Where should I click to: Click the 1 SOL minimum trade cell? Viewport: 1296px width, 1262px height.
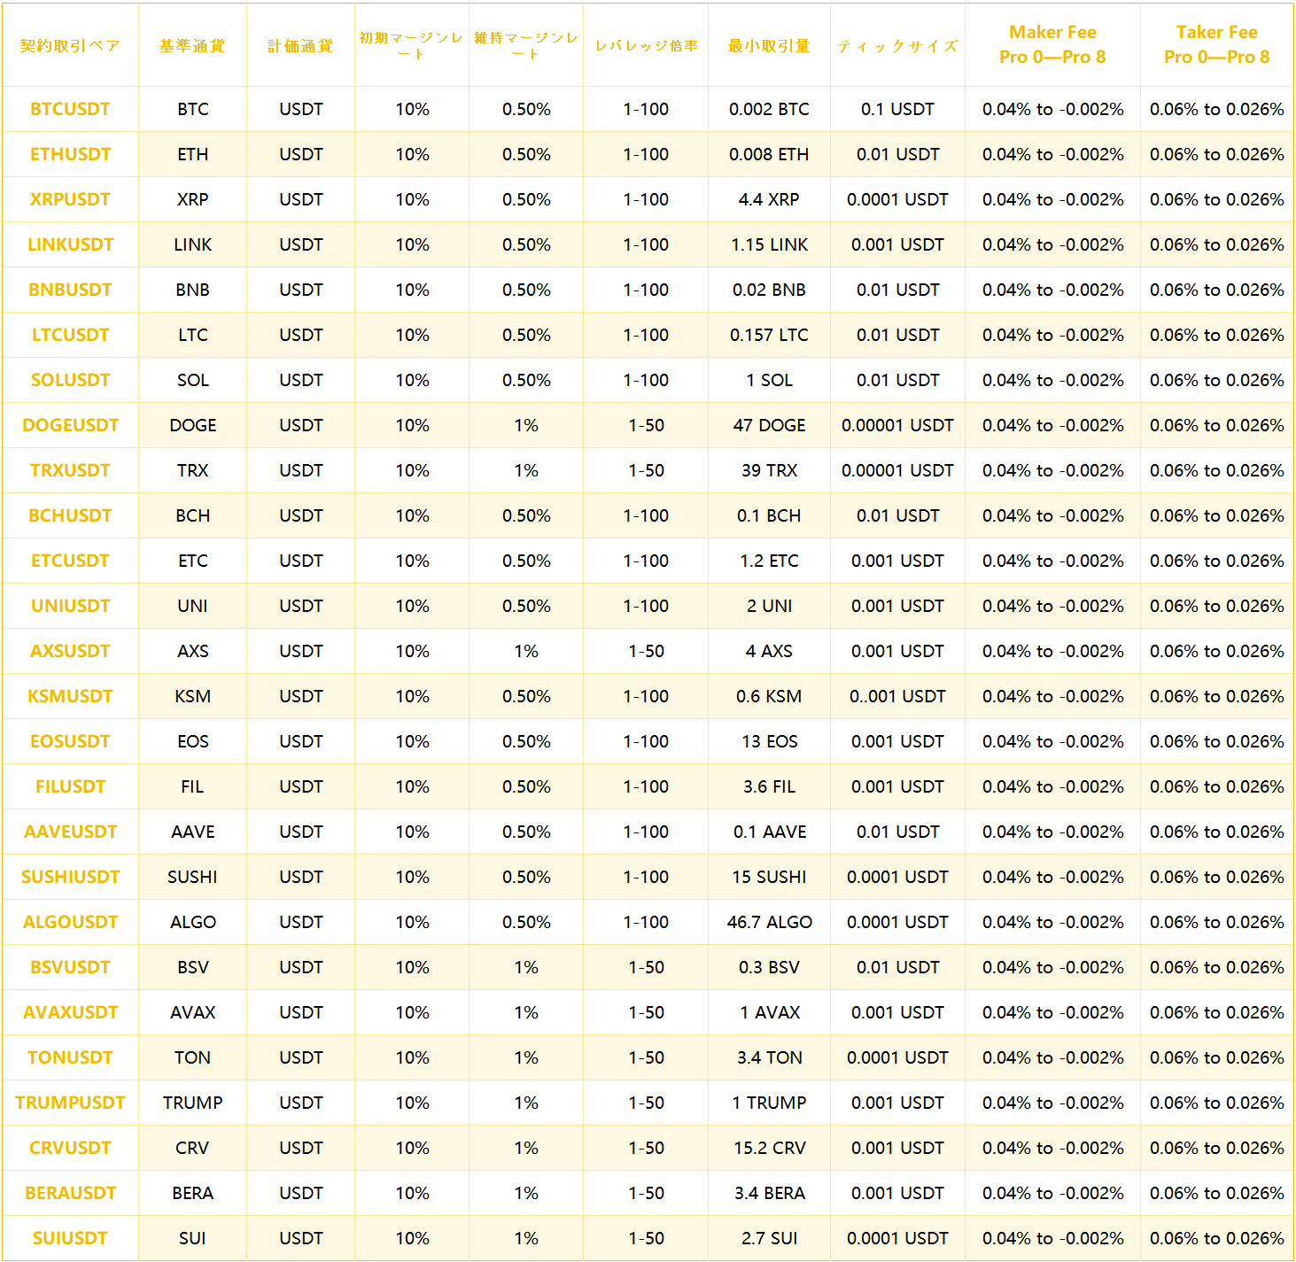tap(769, 380)
